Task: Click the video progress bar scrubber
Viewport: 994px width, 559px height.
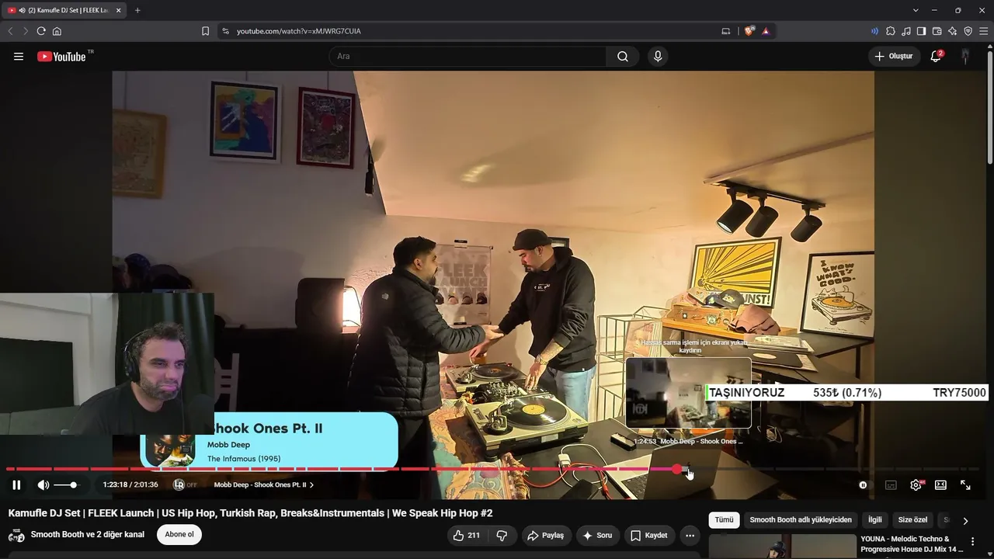Action: 677,469
